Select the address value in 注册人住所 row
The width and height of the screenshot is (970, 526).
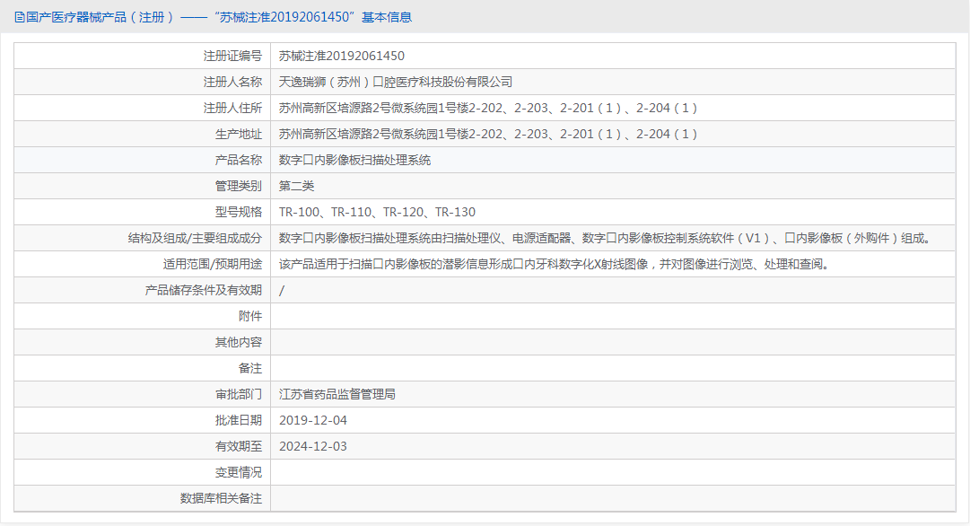489,108
